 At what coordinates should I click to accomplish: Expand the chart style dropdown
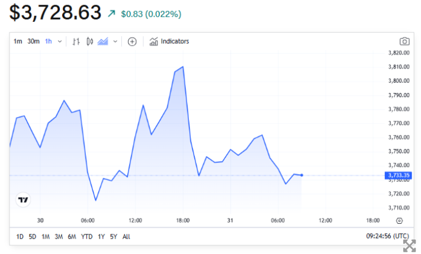(x=115, y=41)
